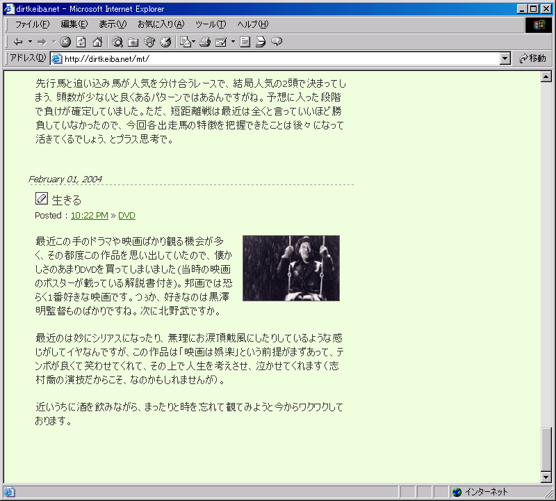
Task: Stop page loading with the Stop icon
Action: (65, 42)
